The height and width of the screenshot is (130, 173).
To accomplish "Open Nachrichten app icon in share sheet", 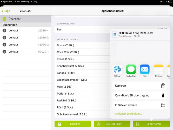I will (131, 69).
